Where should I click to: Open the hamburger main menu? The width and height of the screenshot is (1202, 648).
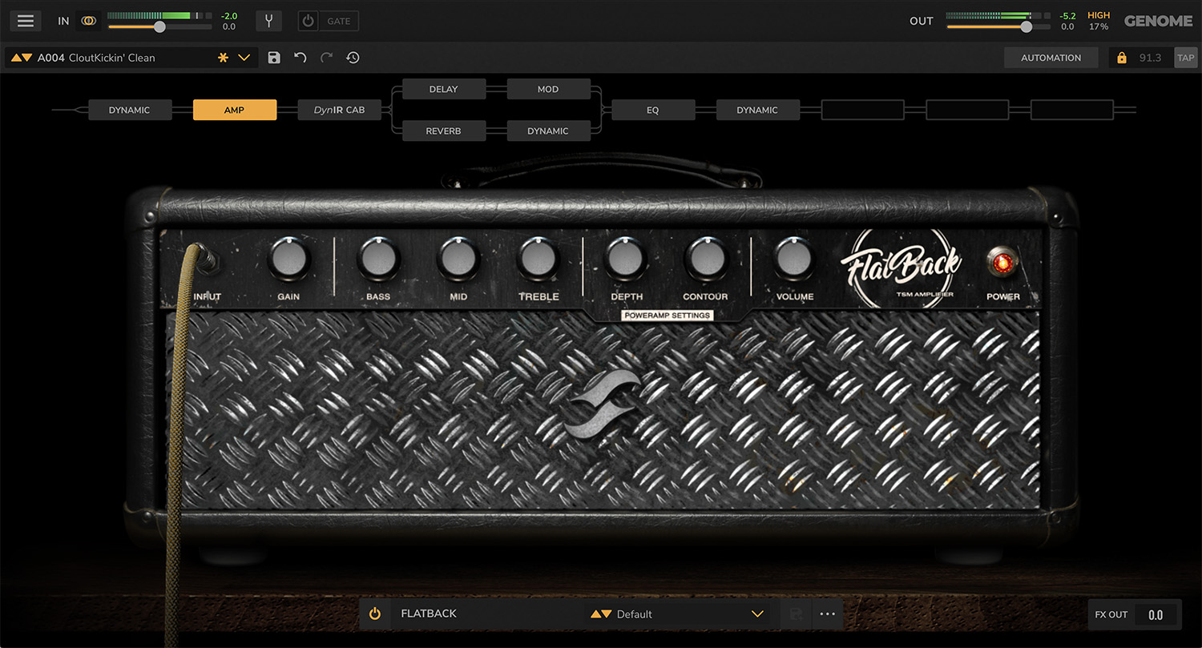26,21
